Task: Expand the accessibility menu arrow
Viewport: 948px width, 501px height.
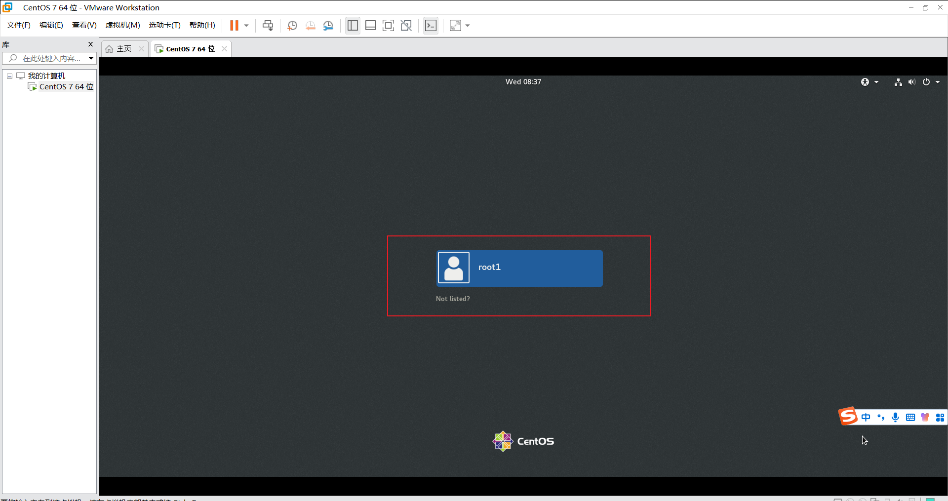Action: point(876,82)
